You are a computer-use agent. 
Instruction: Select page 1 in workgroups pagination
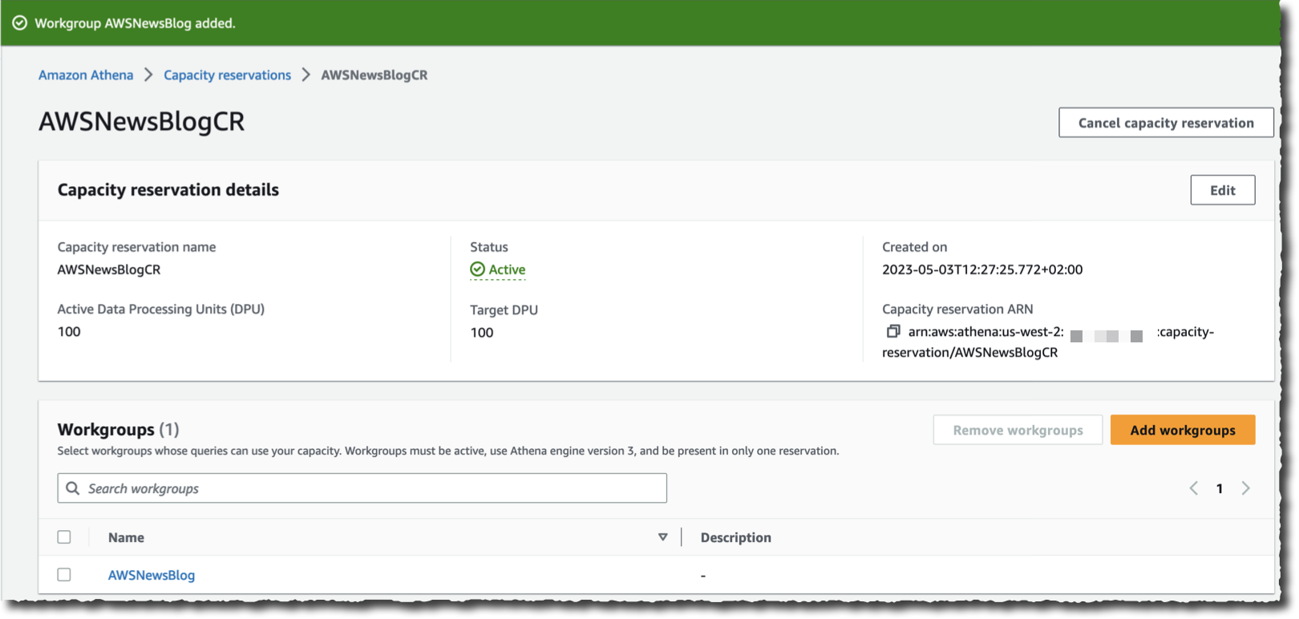point(1220,488)
